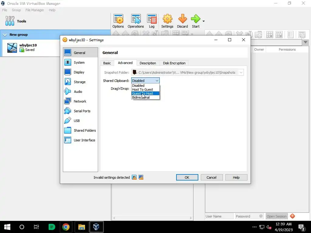Image resolution: width=311 pixels, height=233 pixels.
Task: Click Cancel in Settings dialog
Action: (x=211, y=177)
